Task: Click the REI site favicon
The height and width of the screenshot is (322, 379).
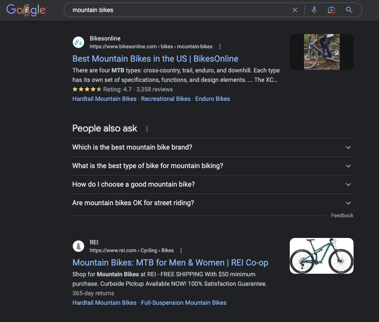Action: coord(78,246)
